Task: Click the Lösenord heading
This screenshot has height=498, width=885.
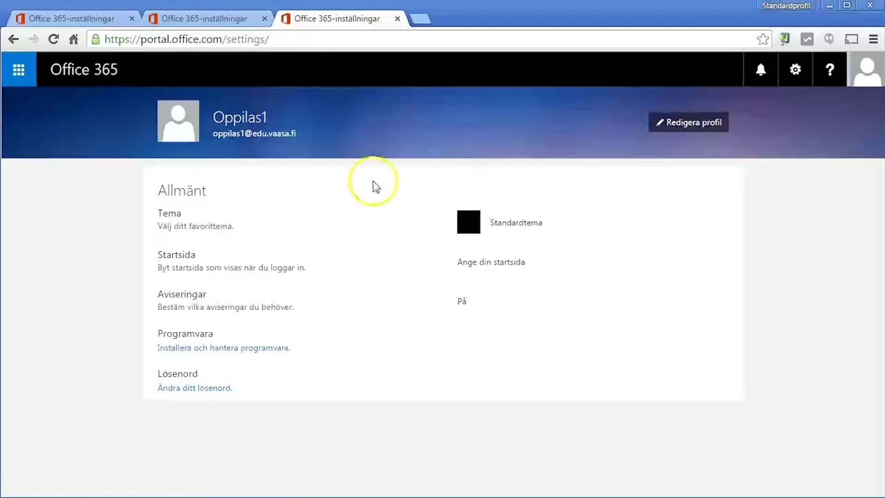Action: (178, 373)
